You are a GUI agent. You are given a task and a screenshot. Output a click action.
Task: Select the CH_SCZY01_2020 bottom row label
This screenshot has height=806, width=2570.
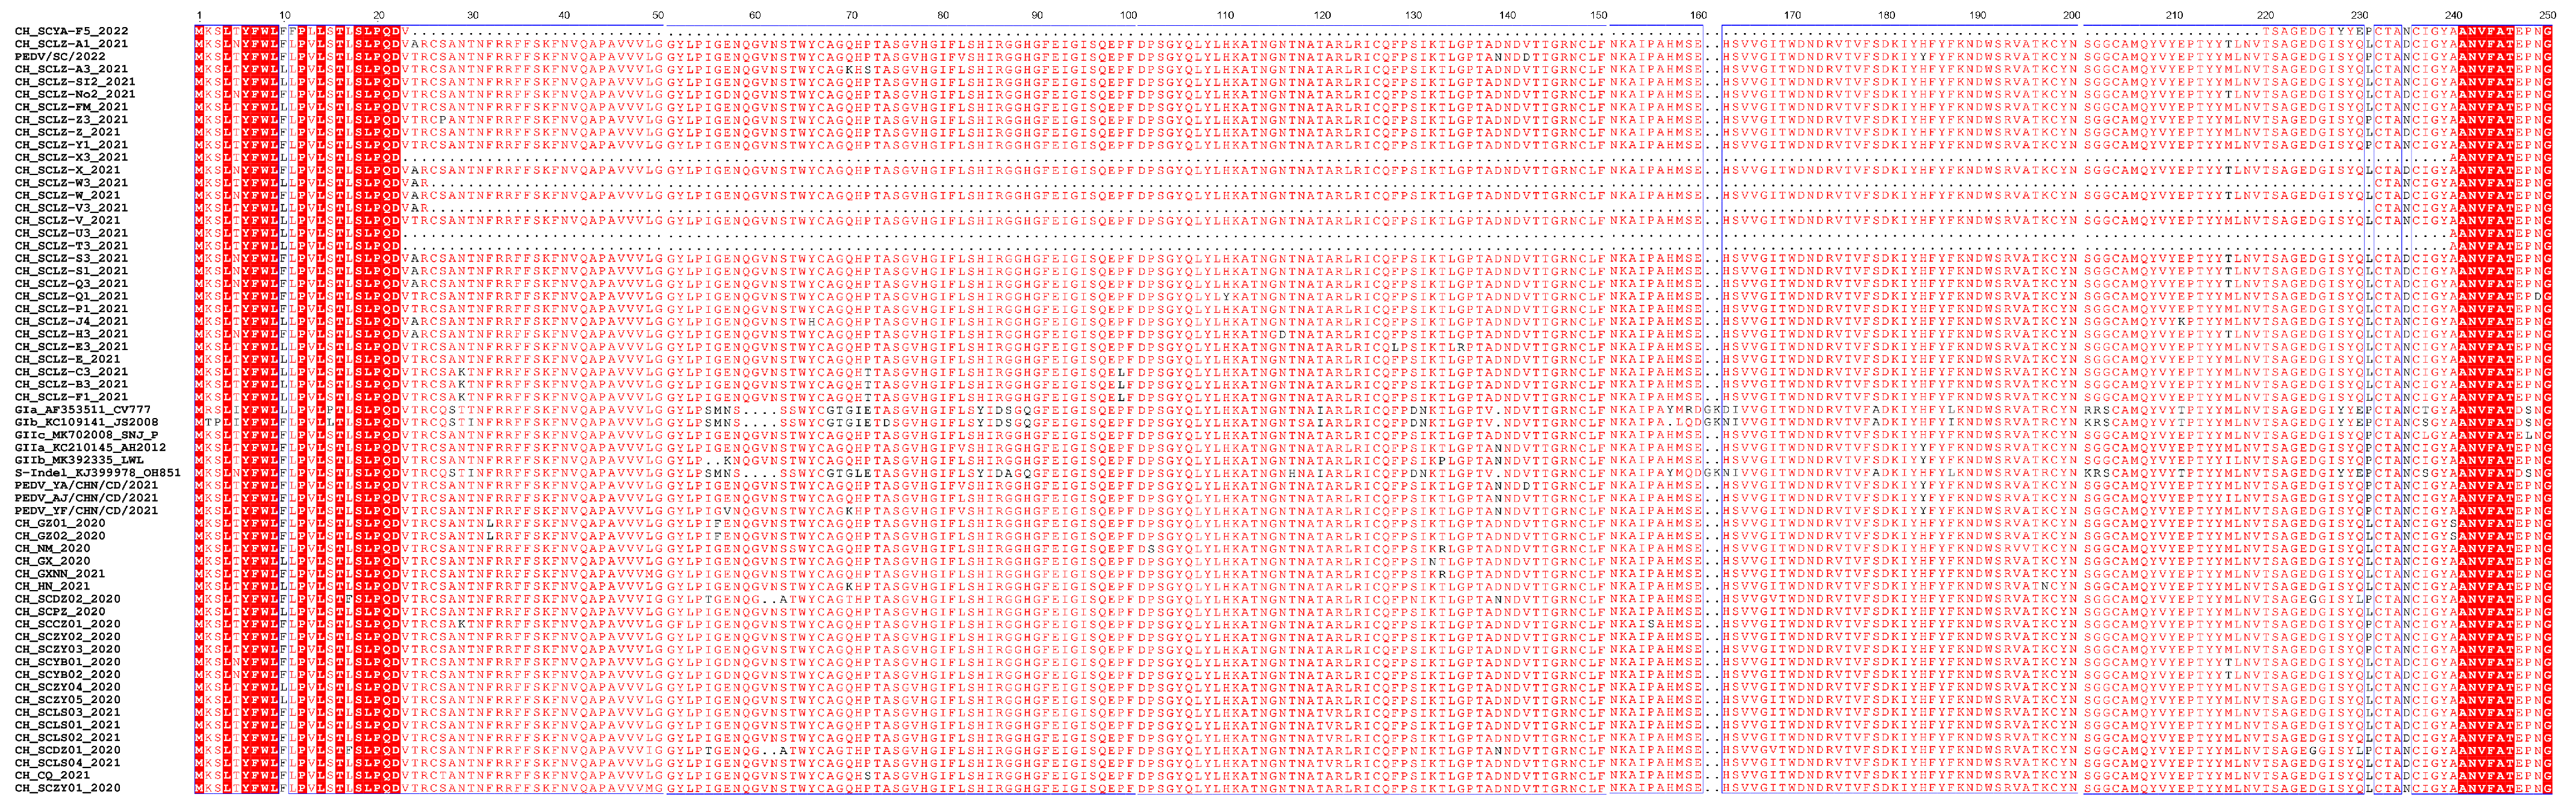point(67,788)
